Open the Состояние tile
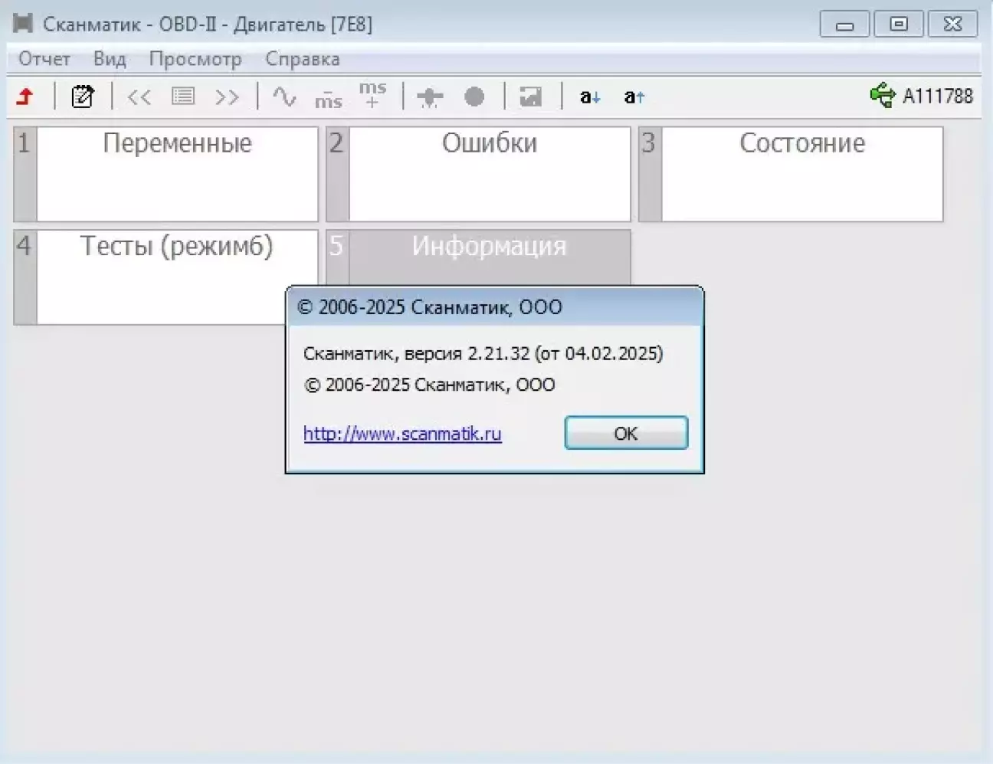The width and height of the screenshot is (993, 764). [791, 174]
